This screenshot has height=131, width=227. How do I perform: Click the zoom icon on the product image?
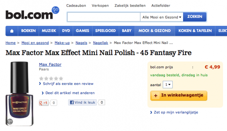[10, 121]
